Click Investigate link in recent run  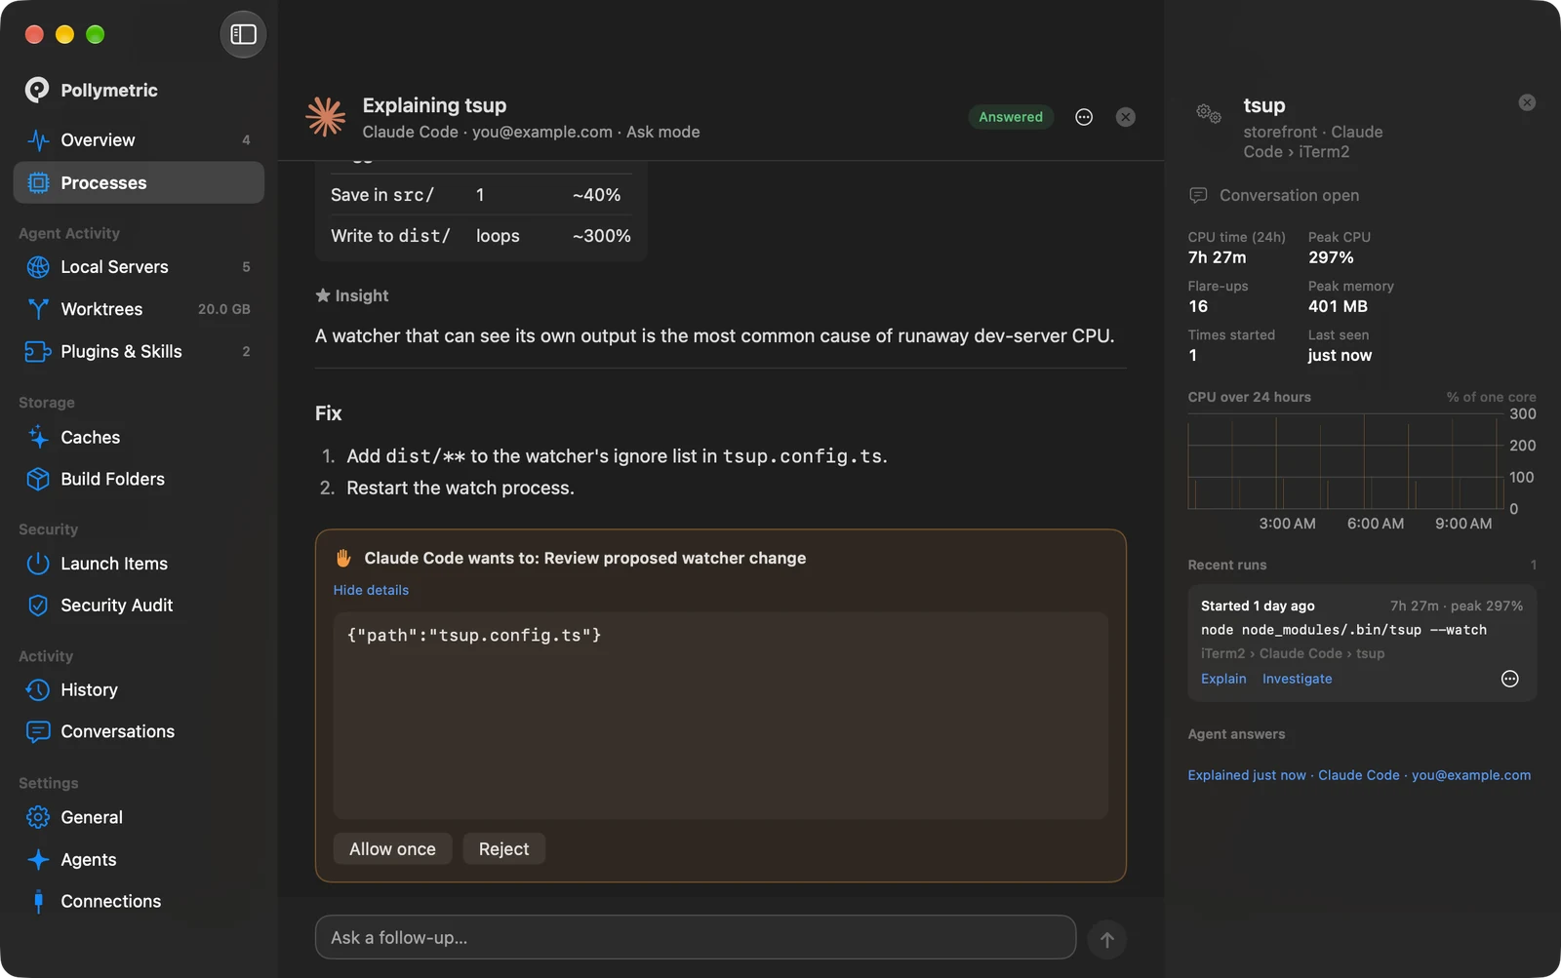(1297, 679)
